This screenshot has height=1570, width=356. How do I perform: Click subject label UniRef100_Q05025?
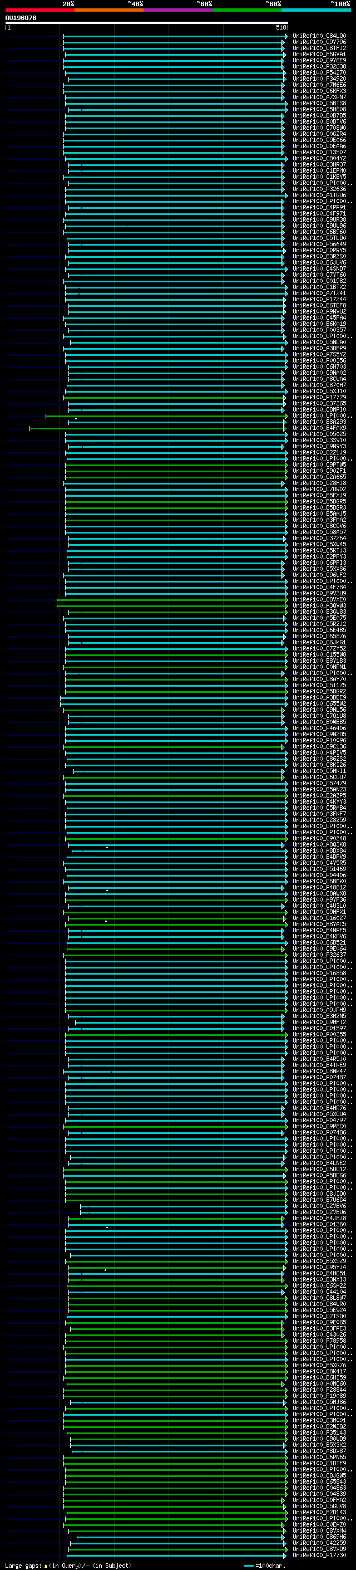tap(319, 434)
